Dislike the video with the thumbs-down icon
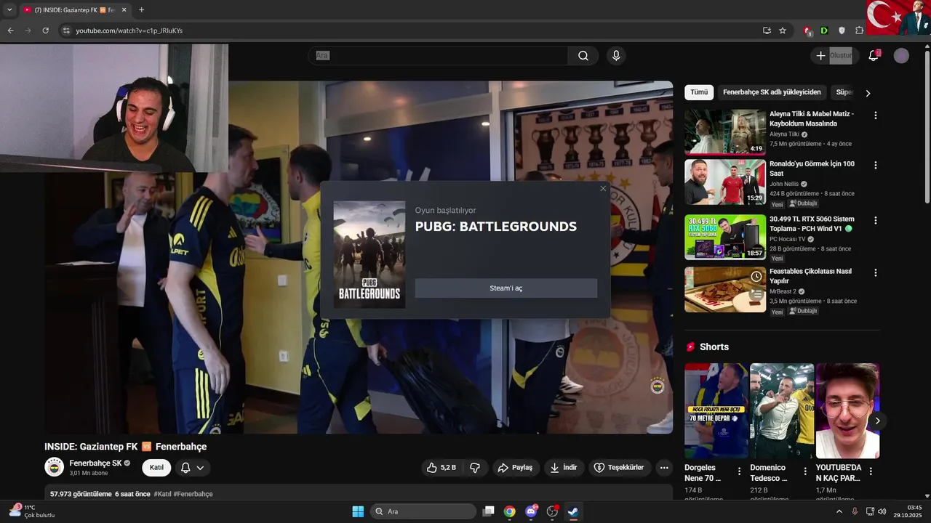 point(475,468)
